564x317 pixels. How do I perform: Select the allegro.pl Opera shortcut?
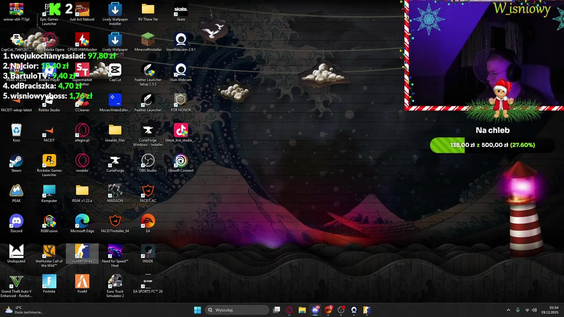82,133
